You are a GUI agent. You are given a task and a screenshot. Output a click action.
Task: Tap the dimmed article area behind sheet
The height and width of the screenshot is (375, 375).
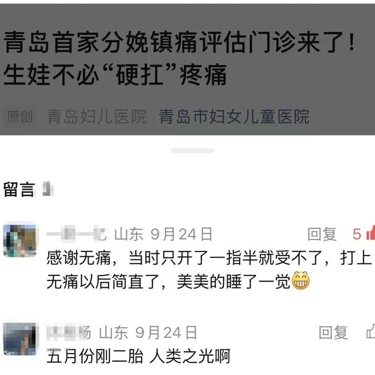(187, 69)
